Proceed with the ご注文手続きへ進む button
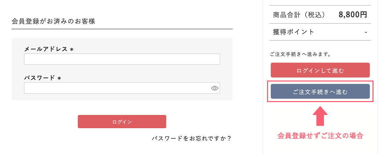The height and width of the screenshot is (154, 391). click(x=320, y=92)
